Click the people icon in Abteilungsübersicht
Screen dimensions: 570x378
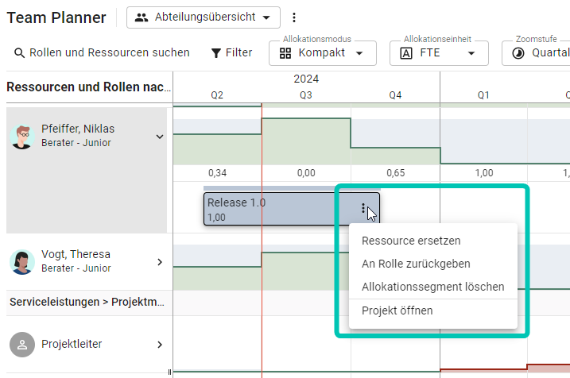(x=142, y=17)
